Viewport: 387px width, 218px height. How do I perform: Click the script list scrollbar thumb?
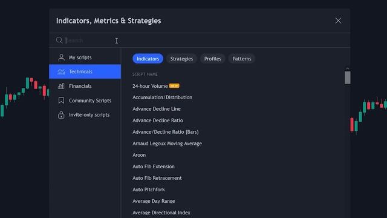(348, 78)
